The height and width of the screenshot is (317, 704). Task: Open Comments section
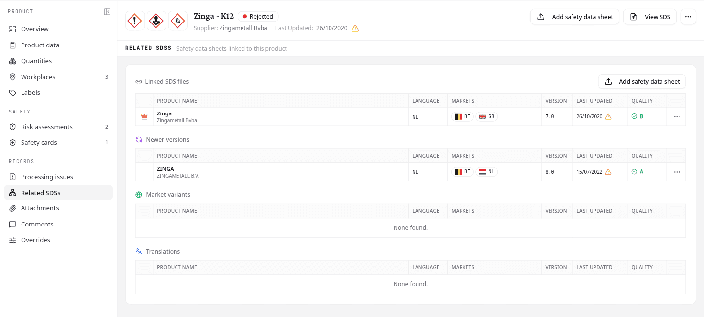(x=59, y=224)
